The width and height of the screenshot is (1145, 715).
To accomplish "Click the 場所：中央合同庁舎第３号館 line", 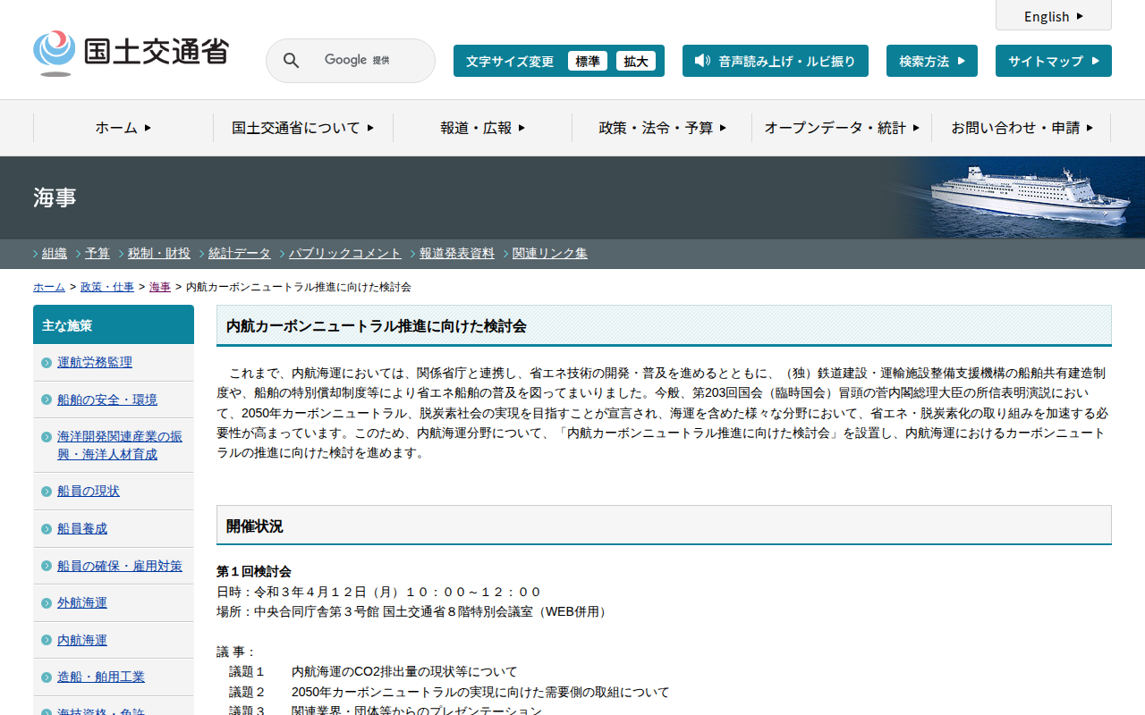I will click(x=414, y=611).
